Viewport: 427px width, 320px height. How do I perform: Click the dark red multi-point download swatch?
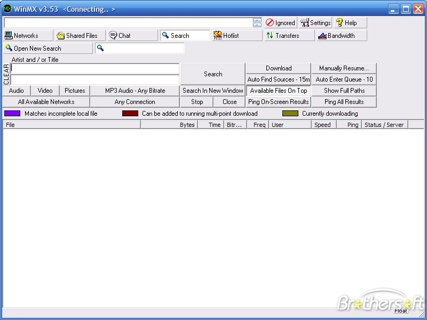click(x=130, y=114)
